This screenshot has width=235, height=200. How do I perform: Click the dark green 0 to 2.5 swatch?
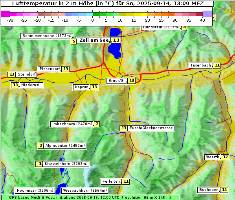click(x=96, y=14)
